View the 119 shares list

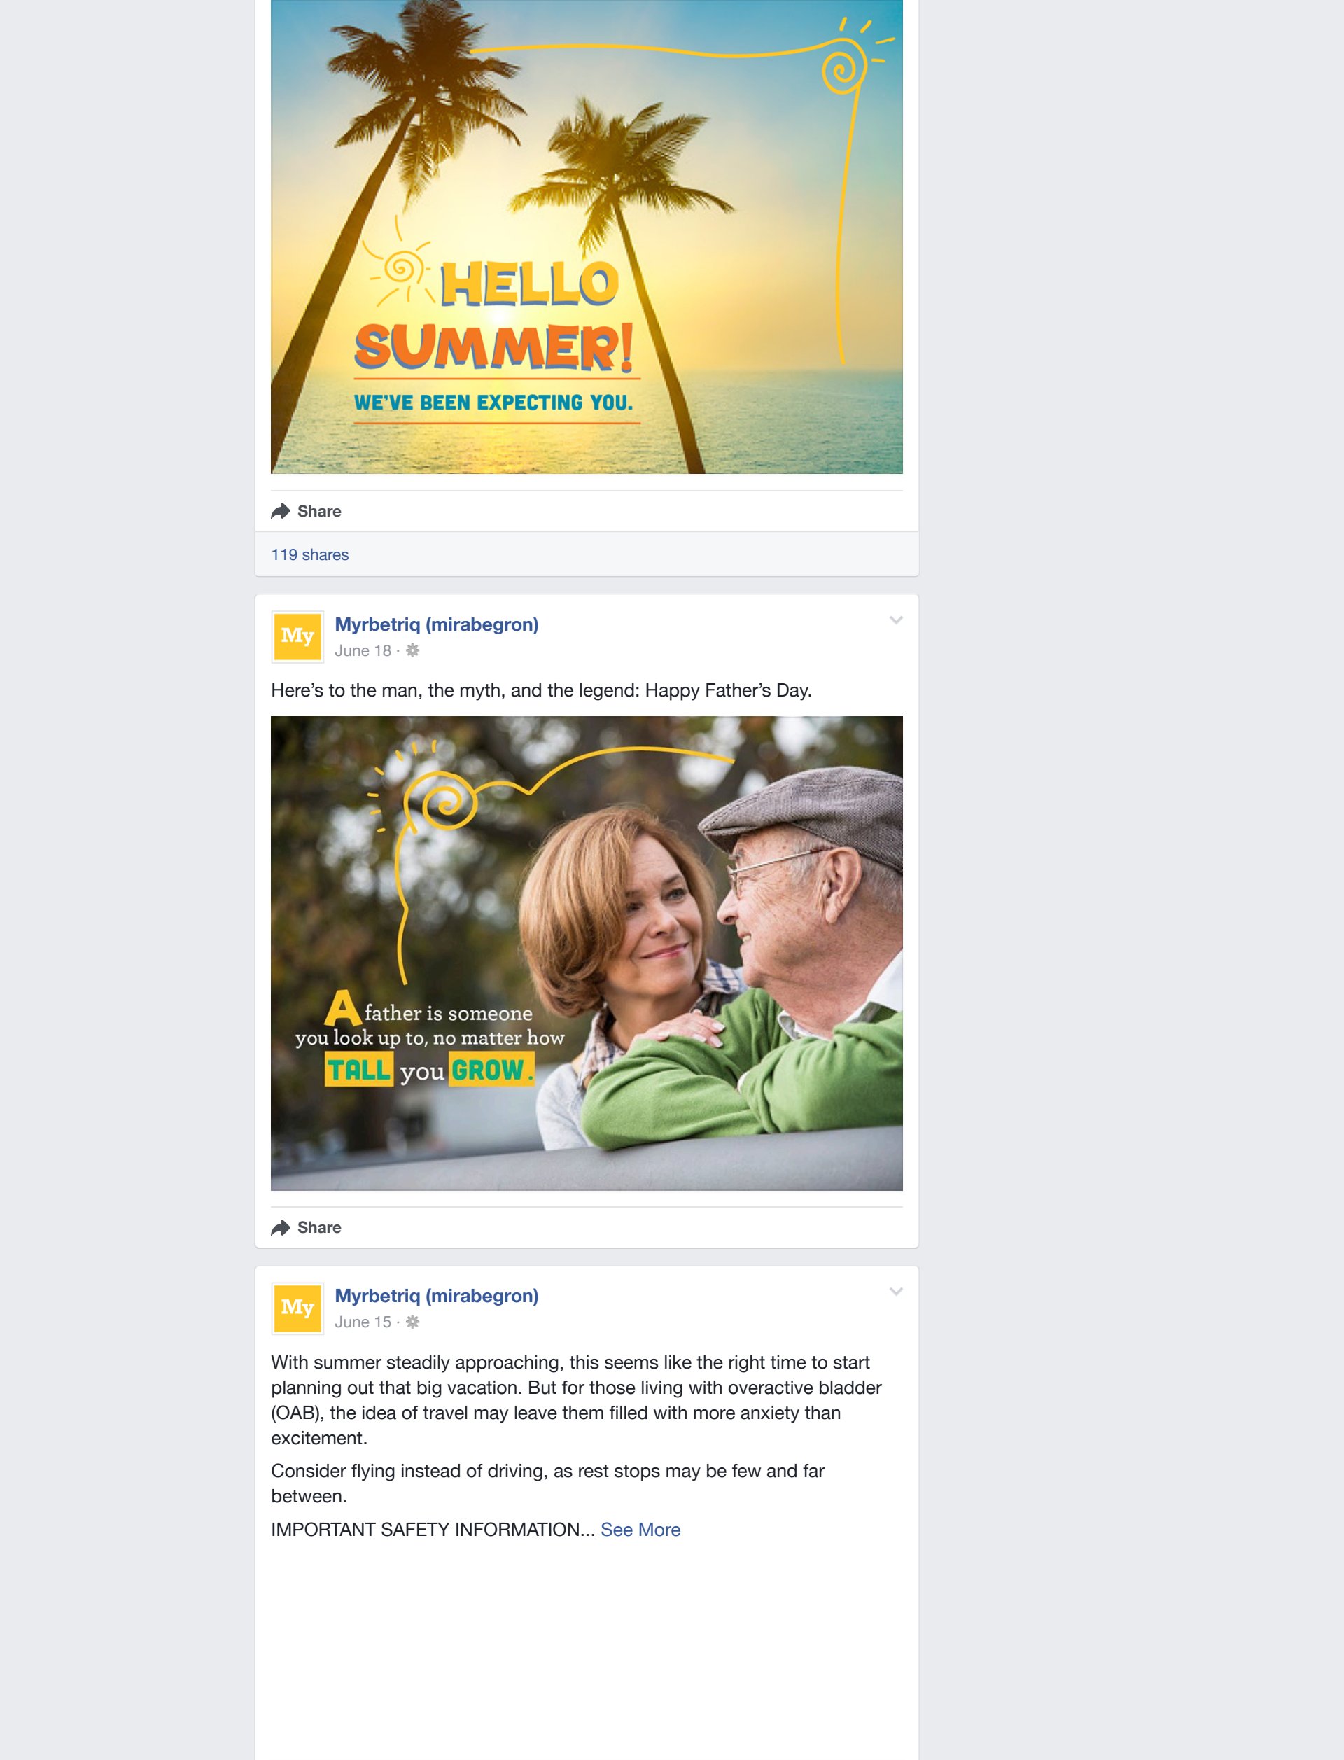tap(309, 554)
